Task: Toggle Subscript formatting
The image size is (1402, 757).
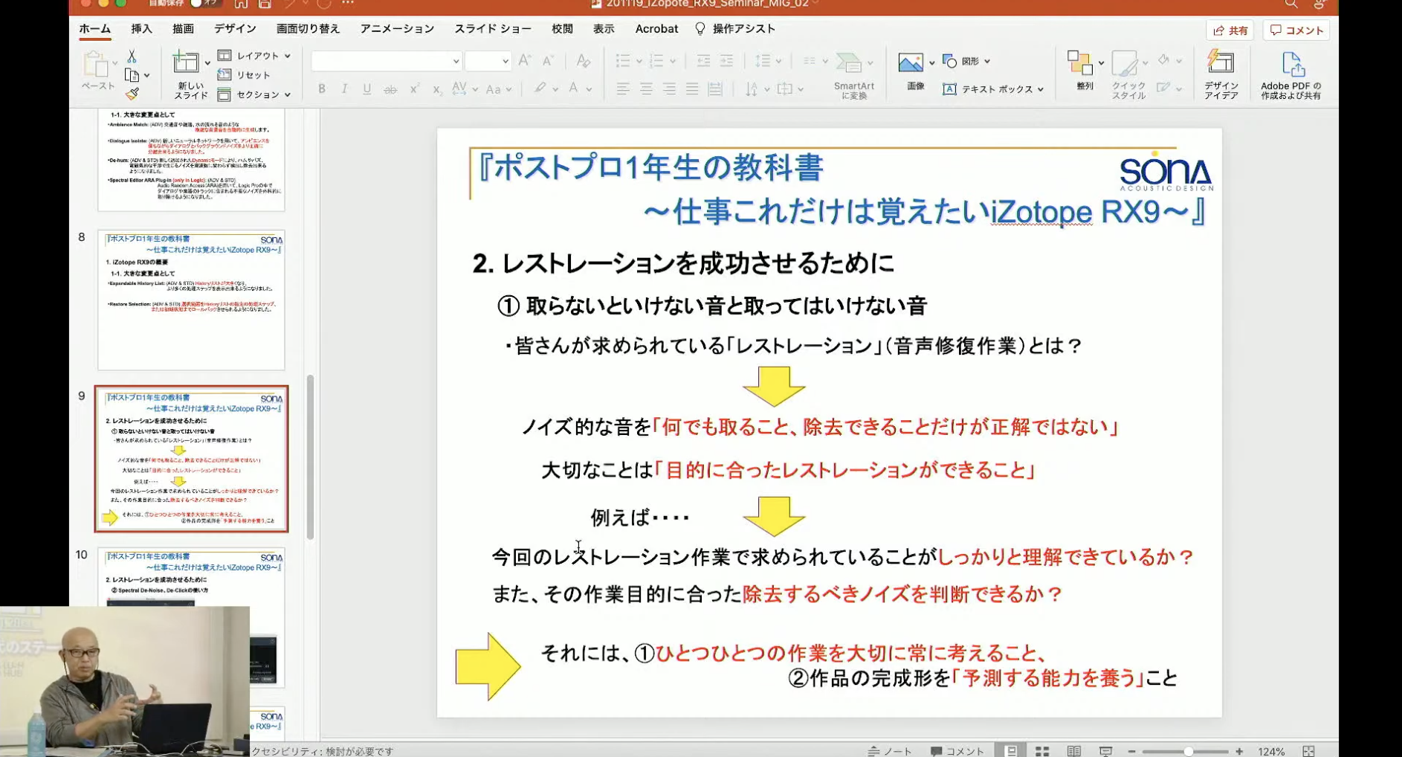Action: click(437, 89)
